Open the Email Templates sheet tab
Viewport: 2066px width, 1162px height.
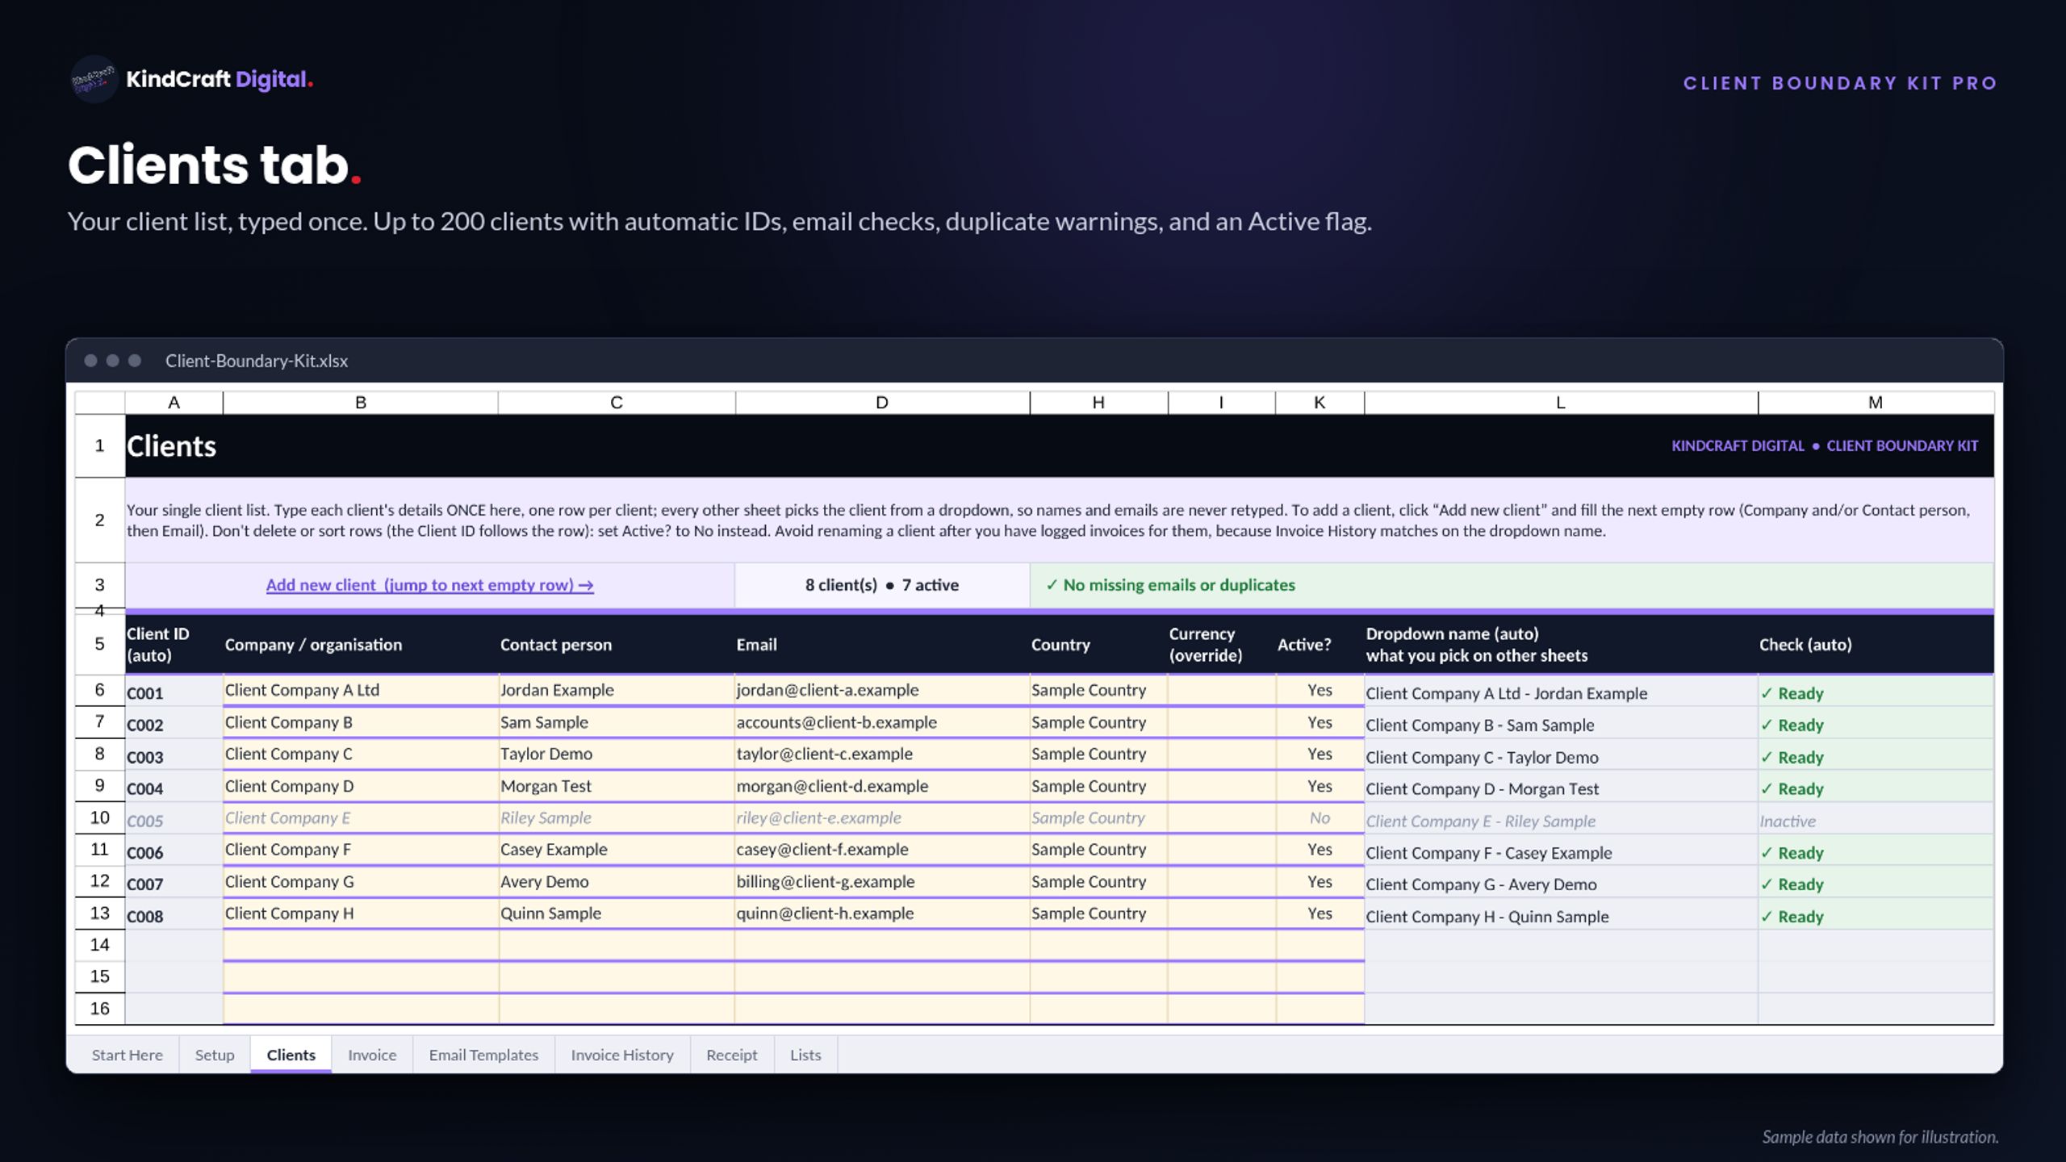pos(483,1055)
